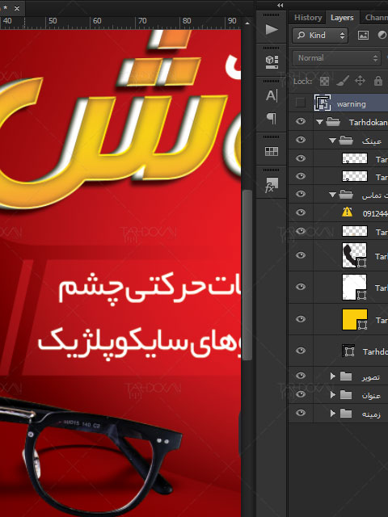Lock layer position move icon
This screenshot has width=388, height=517.
[360, 81]
